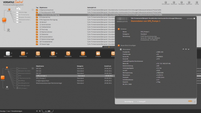This screenshot has width=201, height=113.
Task: Open the Suche search tool
Action: 197,2
